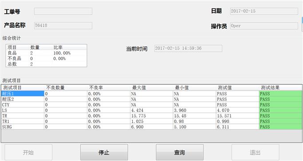Click the green PASS cell for LS
Image resolution: width=303 pixels, height=161 pixels.
tap(280, 110)
